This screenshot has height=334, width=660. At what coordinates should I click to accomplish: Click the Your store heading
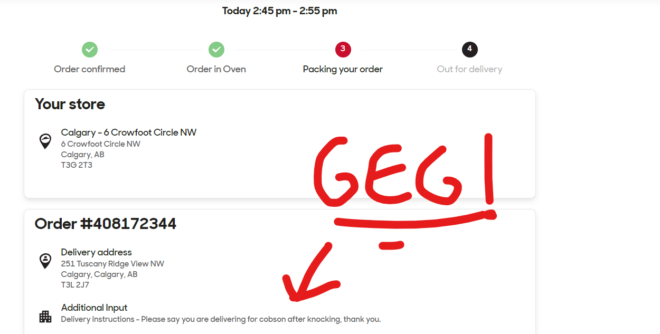(70, 104)
